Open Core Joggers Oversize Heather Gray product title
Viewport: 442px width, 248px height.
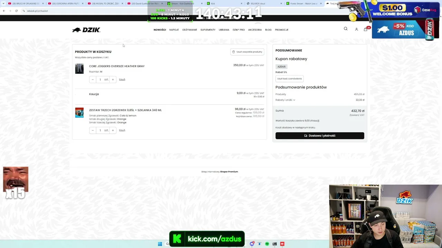(117, 66)
